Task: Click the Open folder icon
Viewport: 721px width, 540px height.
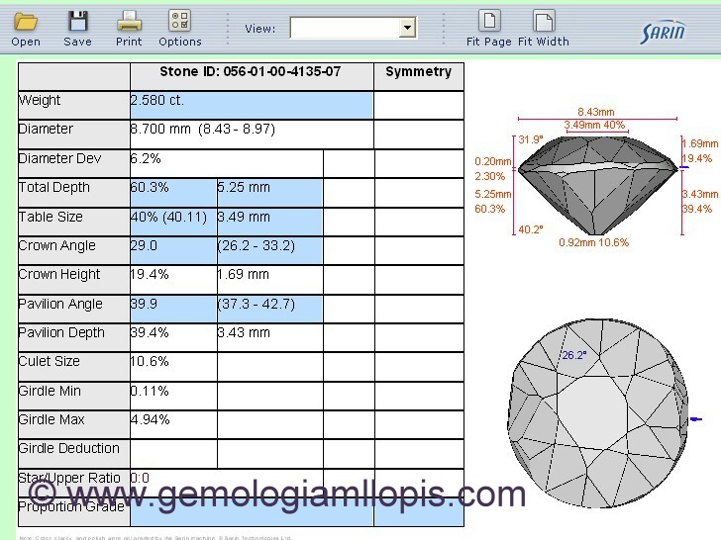Action: [x=26, y=21]
